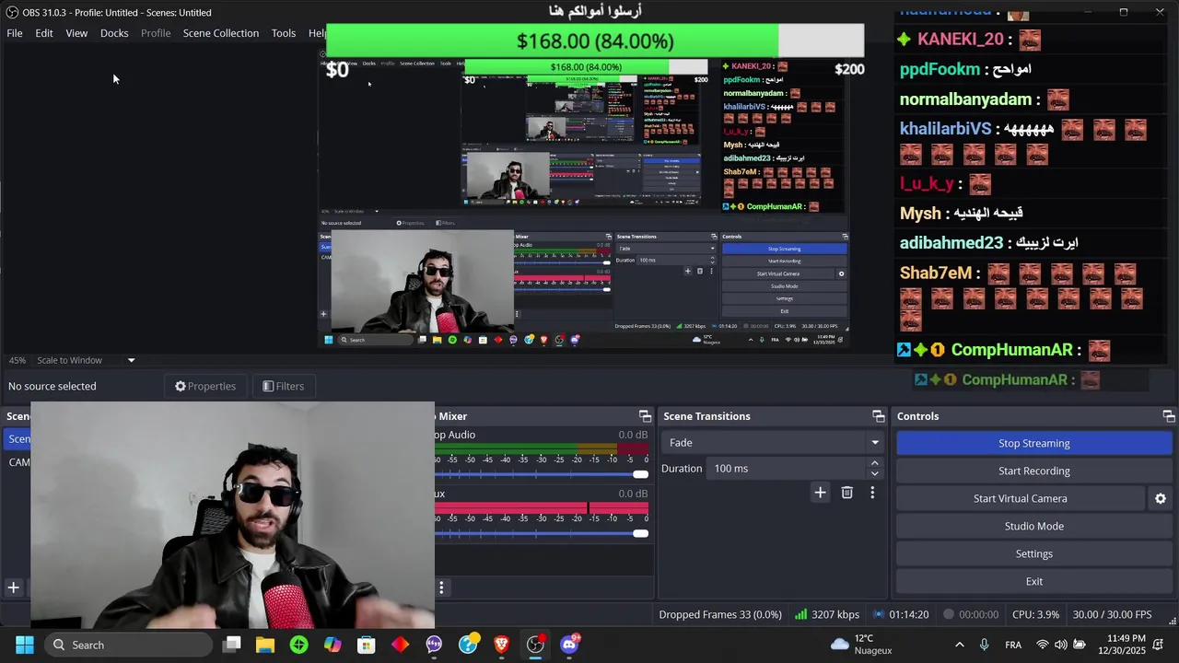Open the volume tray icon
1179x663 pixels.
coord(1061,645)
